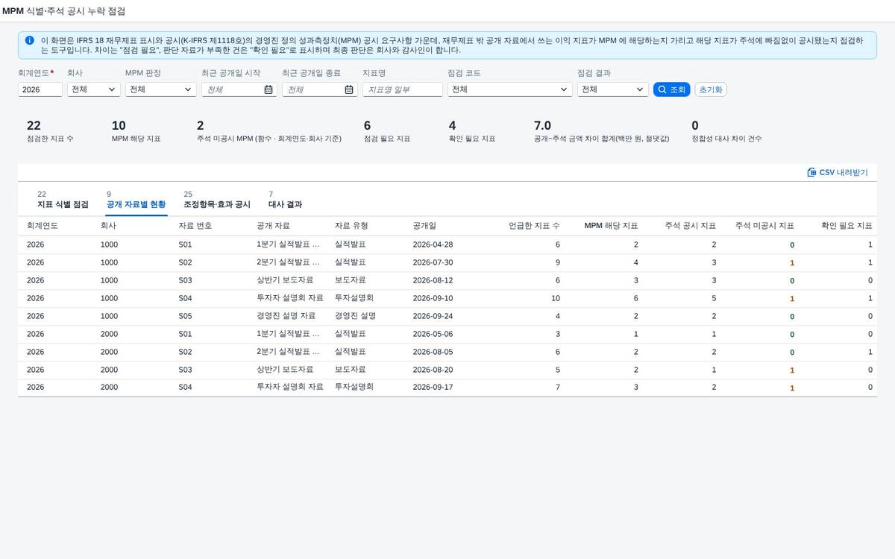
Task: Click 상반기 보도자료 dated 2026-08-20
Action: pos(285,370)
